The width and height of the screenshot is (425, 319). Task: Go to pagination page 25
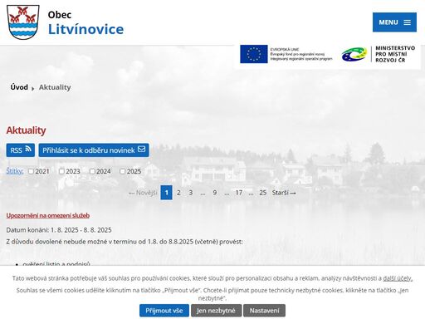pyautogui.click(x=263, y=193)
